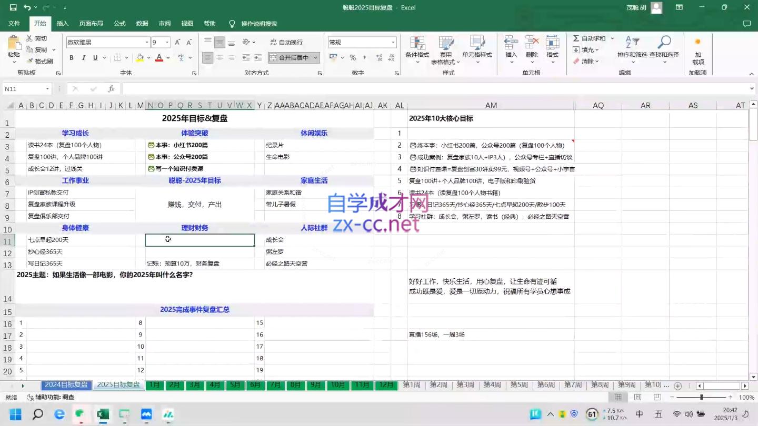Image resolution: width=758 pixels, height=426 pixels.
Task: Click the percent style icon
Action: [353, 58]
